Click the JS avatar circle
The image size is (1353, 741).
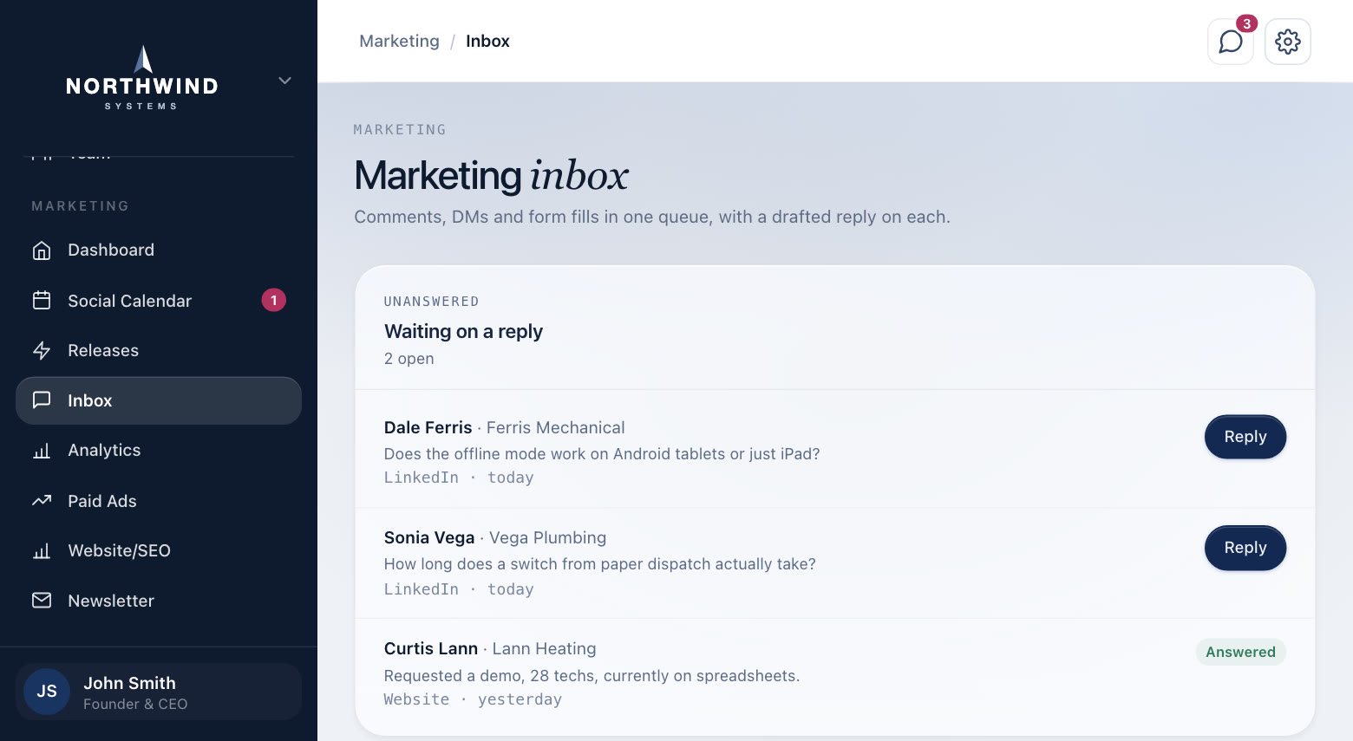[x=47, y=692]
